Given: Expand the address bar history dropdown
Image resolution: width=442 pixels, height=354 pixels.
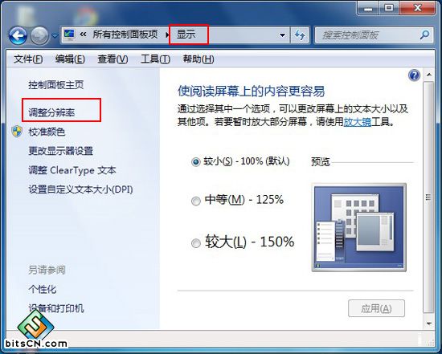Looking at the screenshot, I should coord(282,35).
